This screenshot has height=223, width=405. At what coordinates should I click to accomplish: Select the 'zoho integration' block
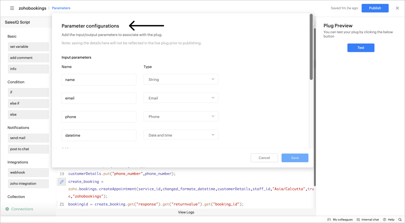click(28, 184)
